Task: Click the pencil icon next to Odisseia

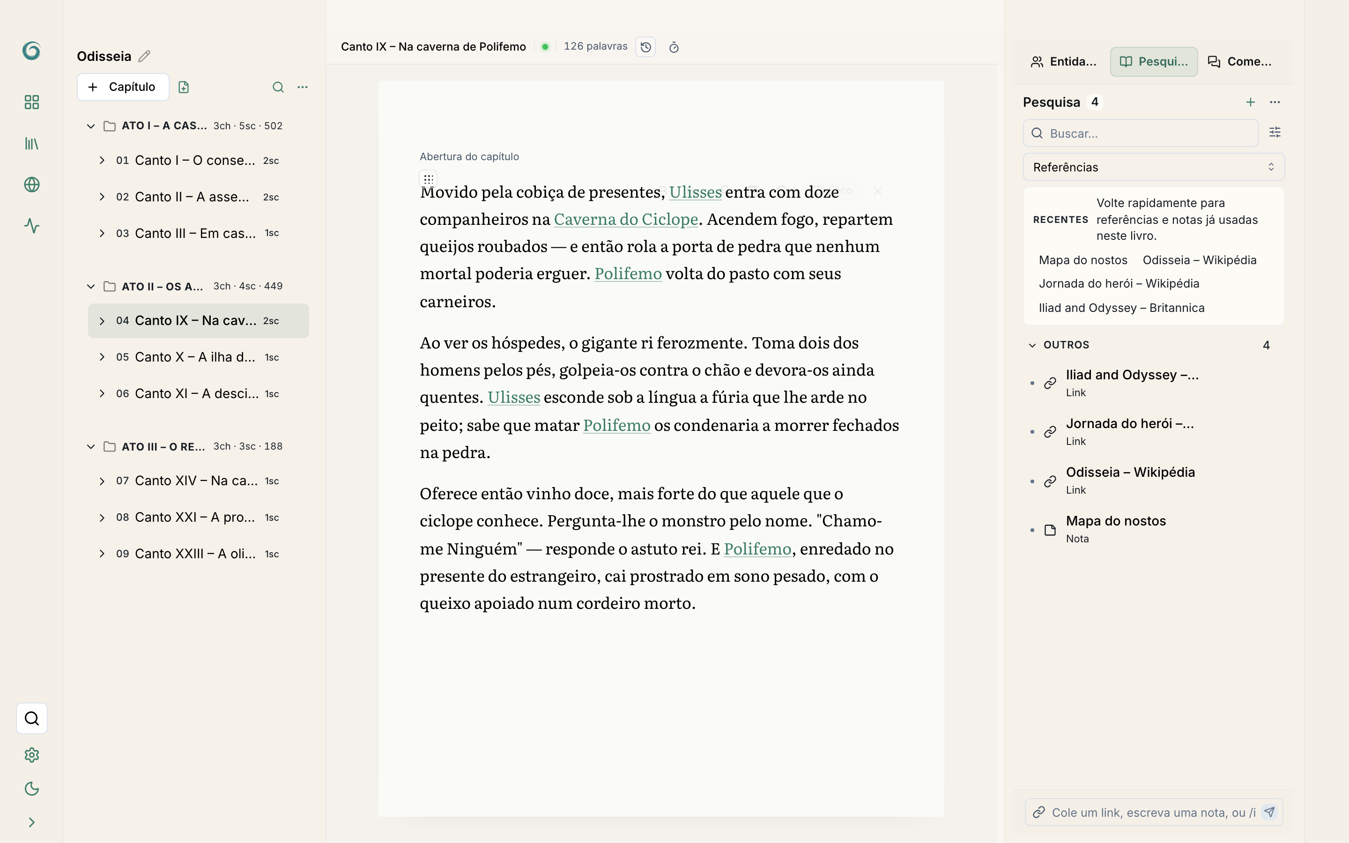Action: (144, 56)
